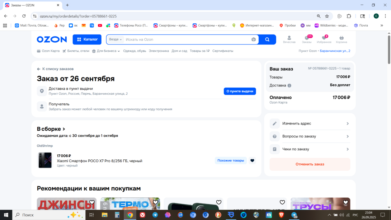Open Вопросы по заказу option
Viewport: 391px width, 220px height.
pos(310,136)
